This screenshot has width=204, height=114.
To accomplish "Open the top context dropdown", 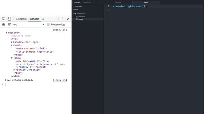I will [29, 25].
